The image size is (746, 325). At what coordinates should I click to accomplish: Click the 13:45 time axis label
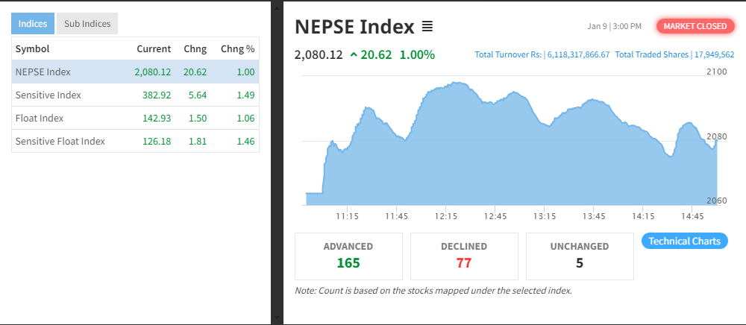(x=593, y=216)
